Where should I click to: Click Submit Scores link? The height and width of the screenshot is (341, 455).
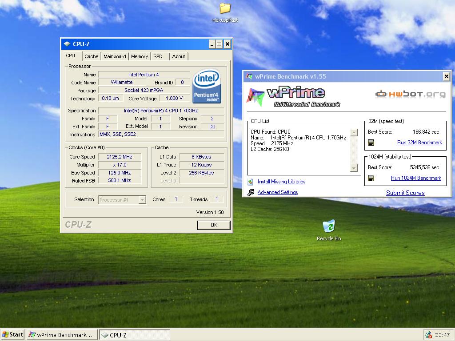click(405, 193)
